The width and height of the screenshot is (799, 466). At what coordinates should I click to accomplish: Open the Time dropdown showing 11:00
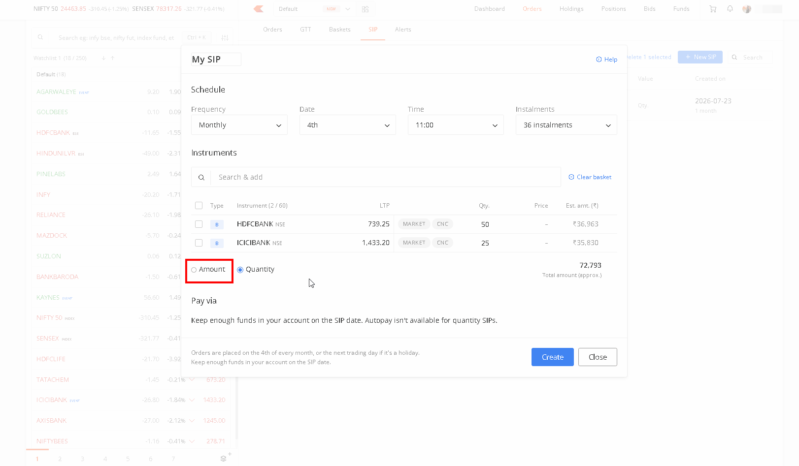(456, 125)
